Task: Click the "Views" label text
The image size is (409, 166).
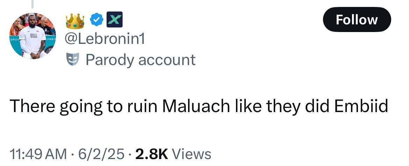Action: (192, 154)
